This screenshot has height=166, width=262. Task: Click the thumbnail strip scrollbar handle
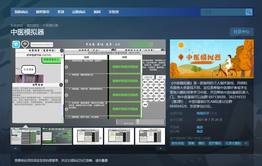pyautogui.click(x=49, y=148)
